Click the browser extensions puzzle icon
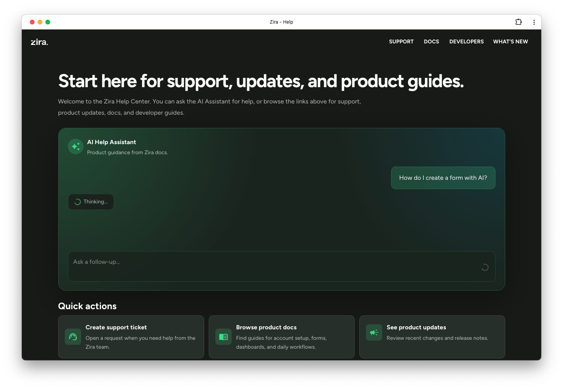The width and height of the screenshot is (563, 389). click(x=518, y=22)
